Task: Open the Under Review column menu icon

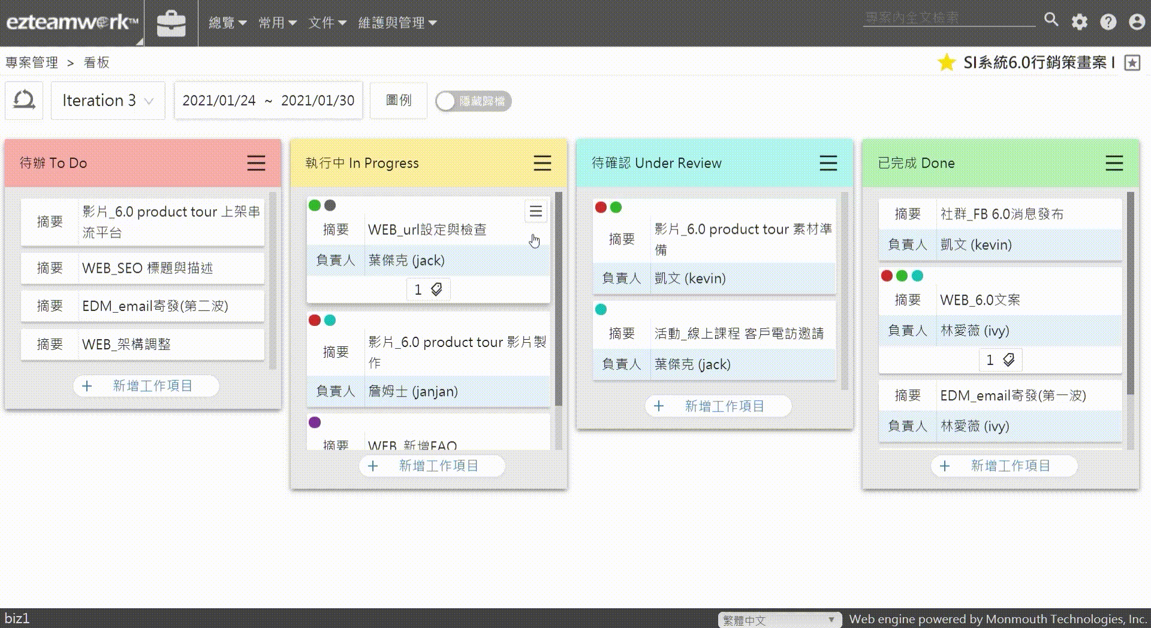Action: pyautogui.click(x=828, y=163)
